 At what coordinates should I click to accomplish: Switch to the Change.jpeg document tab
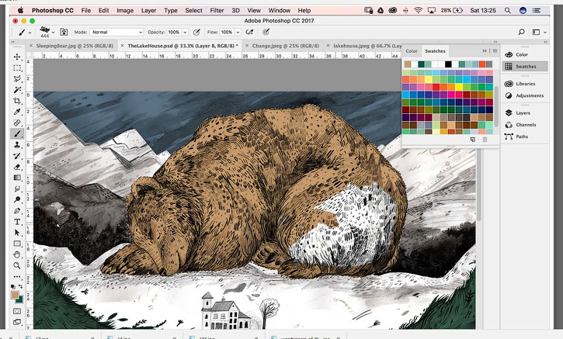[x=286, y=46]
